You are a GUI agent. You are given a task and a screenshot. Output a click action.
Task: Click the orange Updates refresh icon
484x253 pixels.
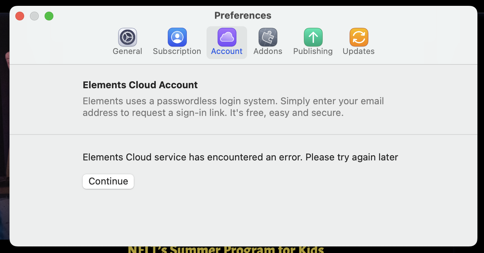click(359, 37)
